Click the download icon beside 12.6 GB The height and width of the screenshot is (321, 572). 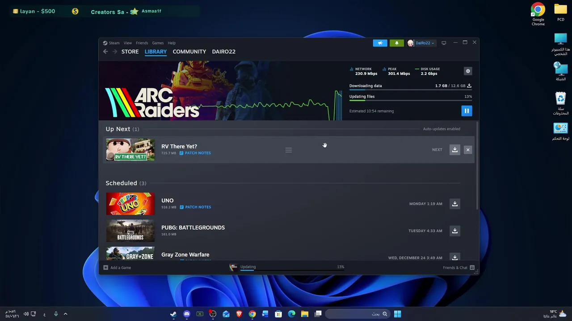coord(469,86)
